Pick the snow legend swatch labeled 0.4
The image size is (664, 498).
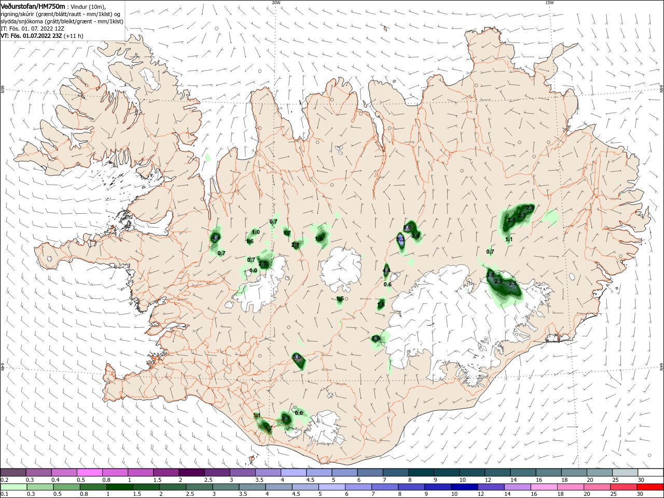tap(64, 473)
